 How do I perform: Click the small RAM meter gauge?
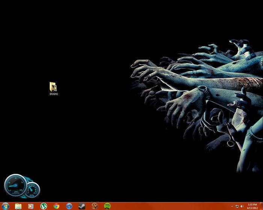pyautogui.click(x=32, y=189)
